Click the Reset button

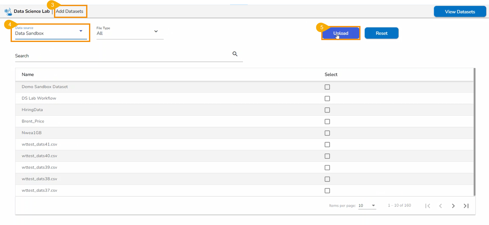pos(381,33)
